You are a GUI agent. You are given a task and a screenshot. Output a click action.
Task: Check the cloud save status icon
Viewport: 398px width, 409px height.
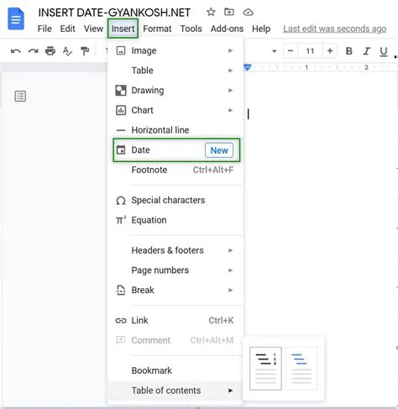248,13
